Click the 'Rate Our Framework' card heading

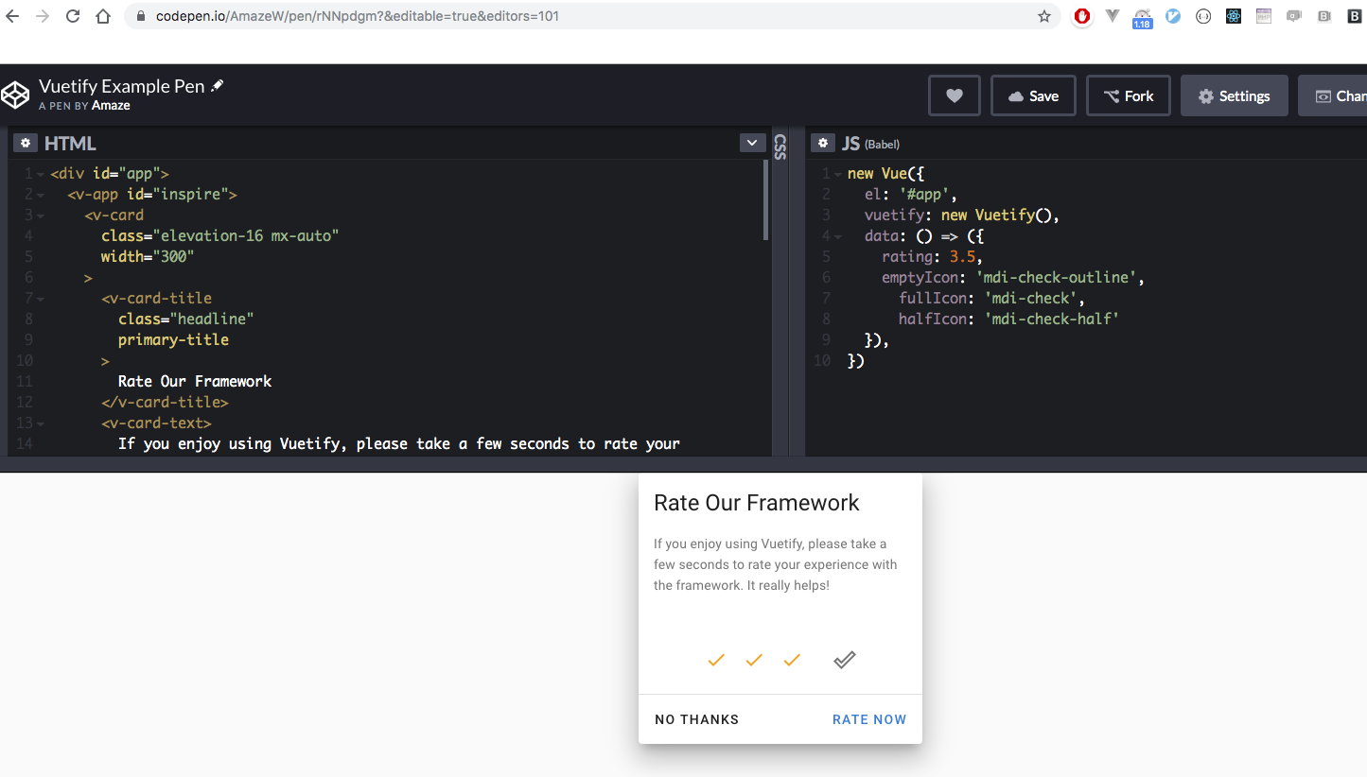coord(757,503)
